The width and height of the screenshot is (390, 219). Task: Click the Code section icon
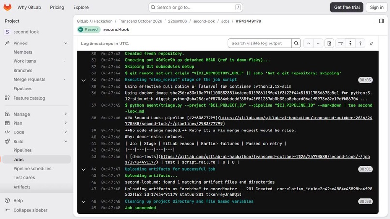[x=7, y=132]
